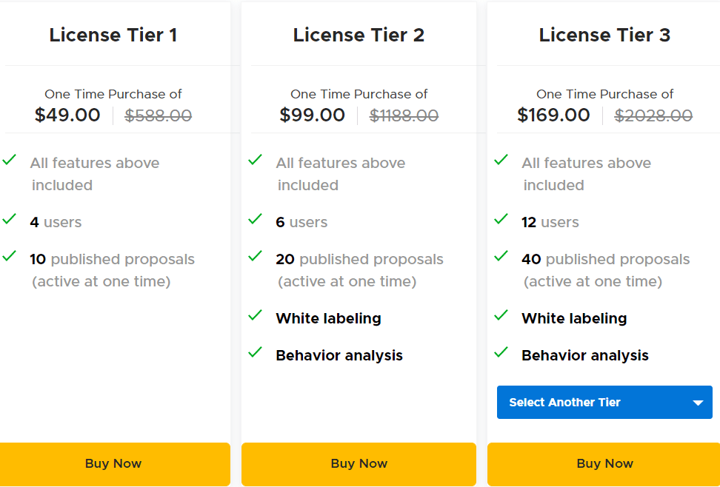
Task: Click the checkmark next to 'White labeling' in Tier 2
Action: 256,315
